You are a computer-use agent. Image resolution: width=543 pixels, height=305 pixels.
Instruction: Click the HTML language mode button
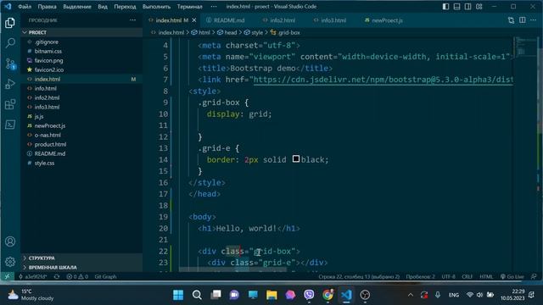pos(486,277)
